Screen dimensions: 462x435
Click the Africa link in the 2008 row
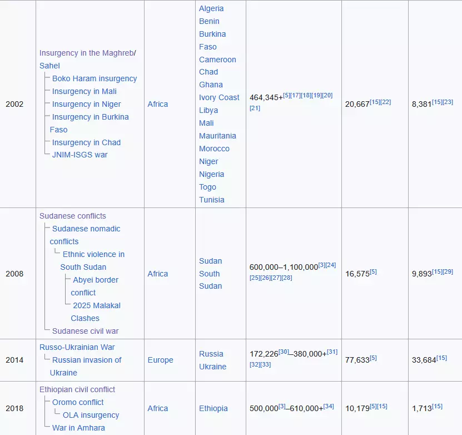click(x=158, y=274)
